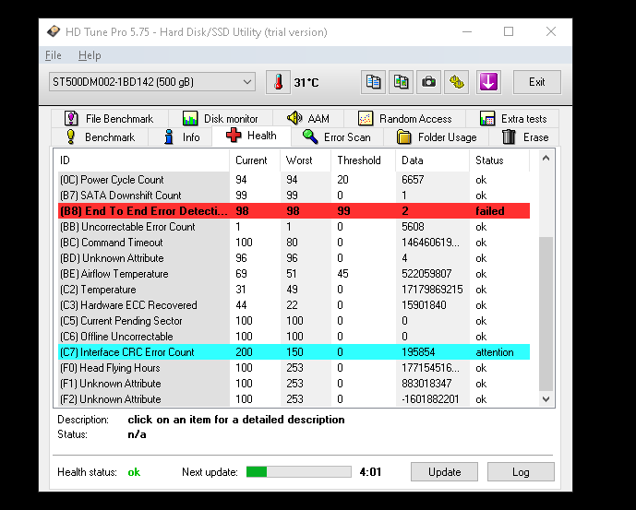Select the Hardware ECC Recovered row

pos(294,305)
